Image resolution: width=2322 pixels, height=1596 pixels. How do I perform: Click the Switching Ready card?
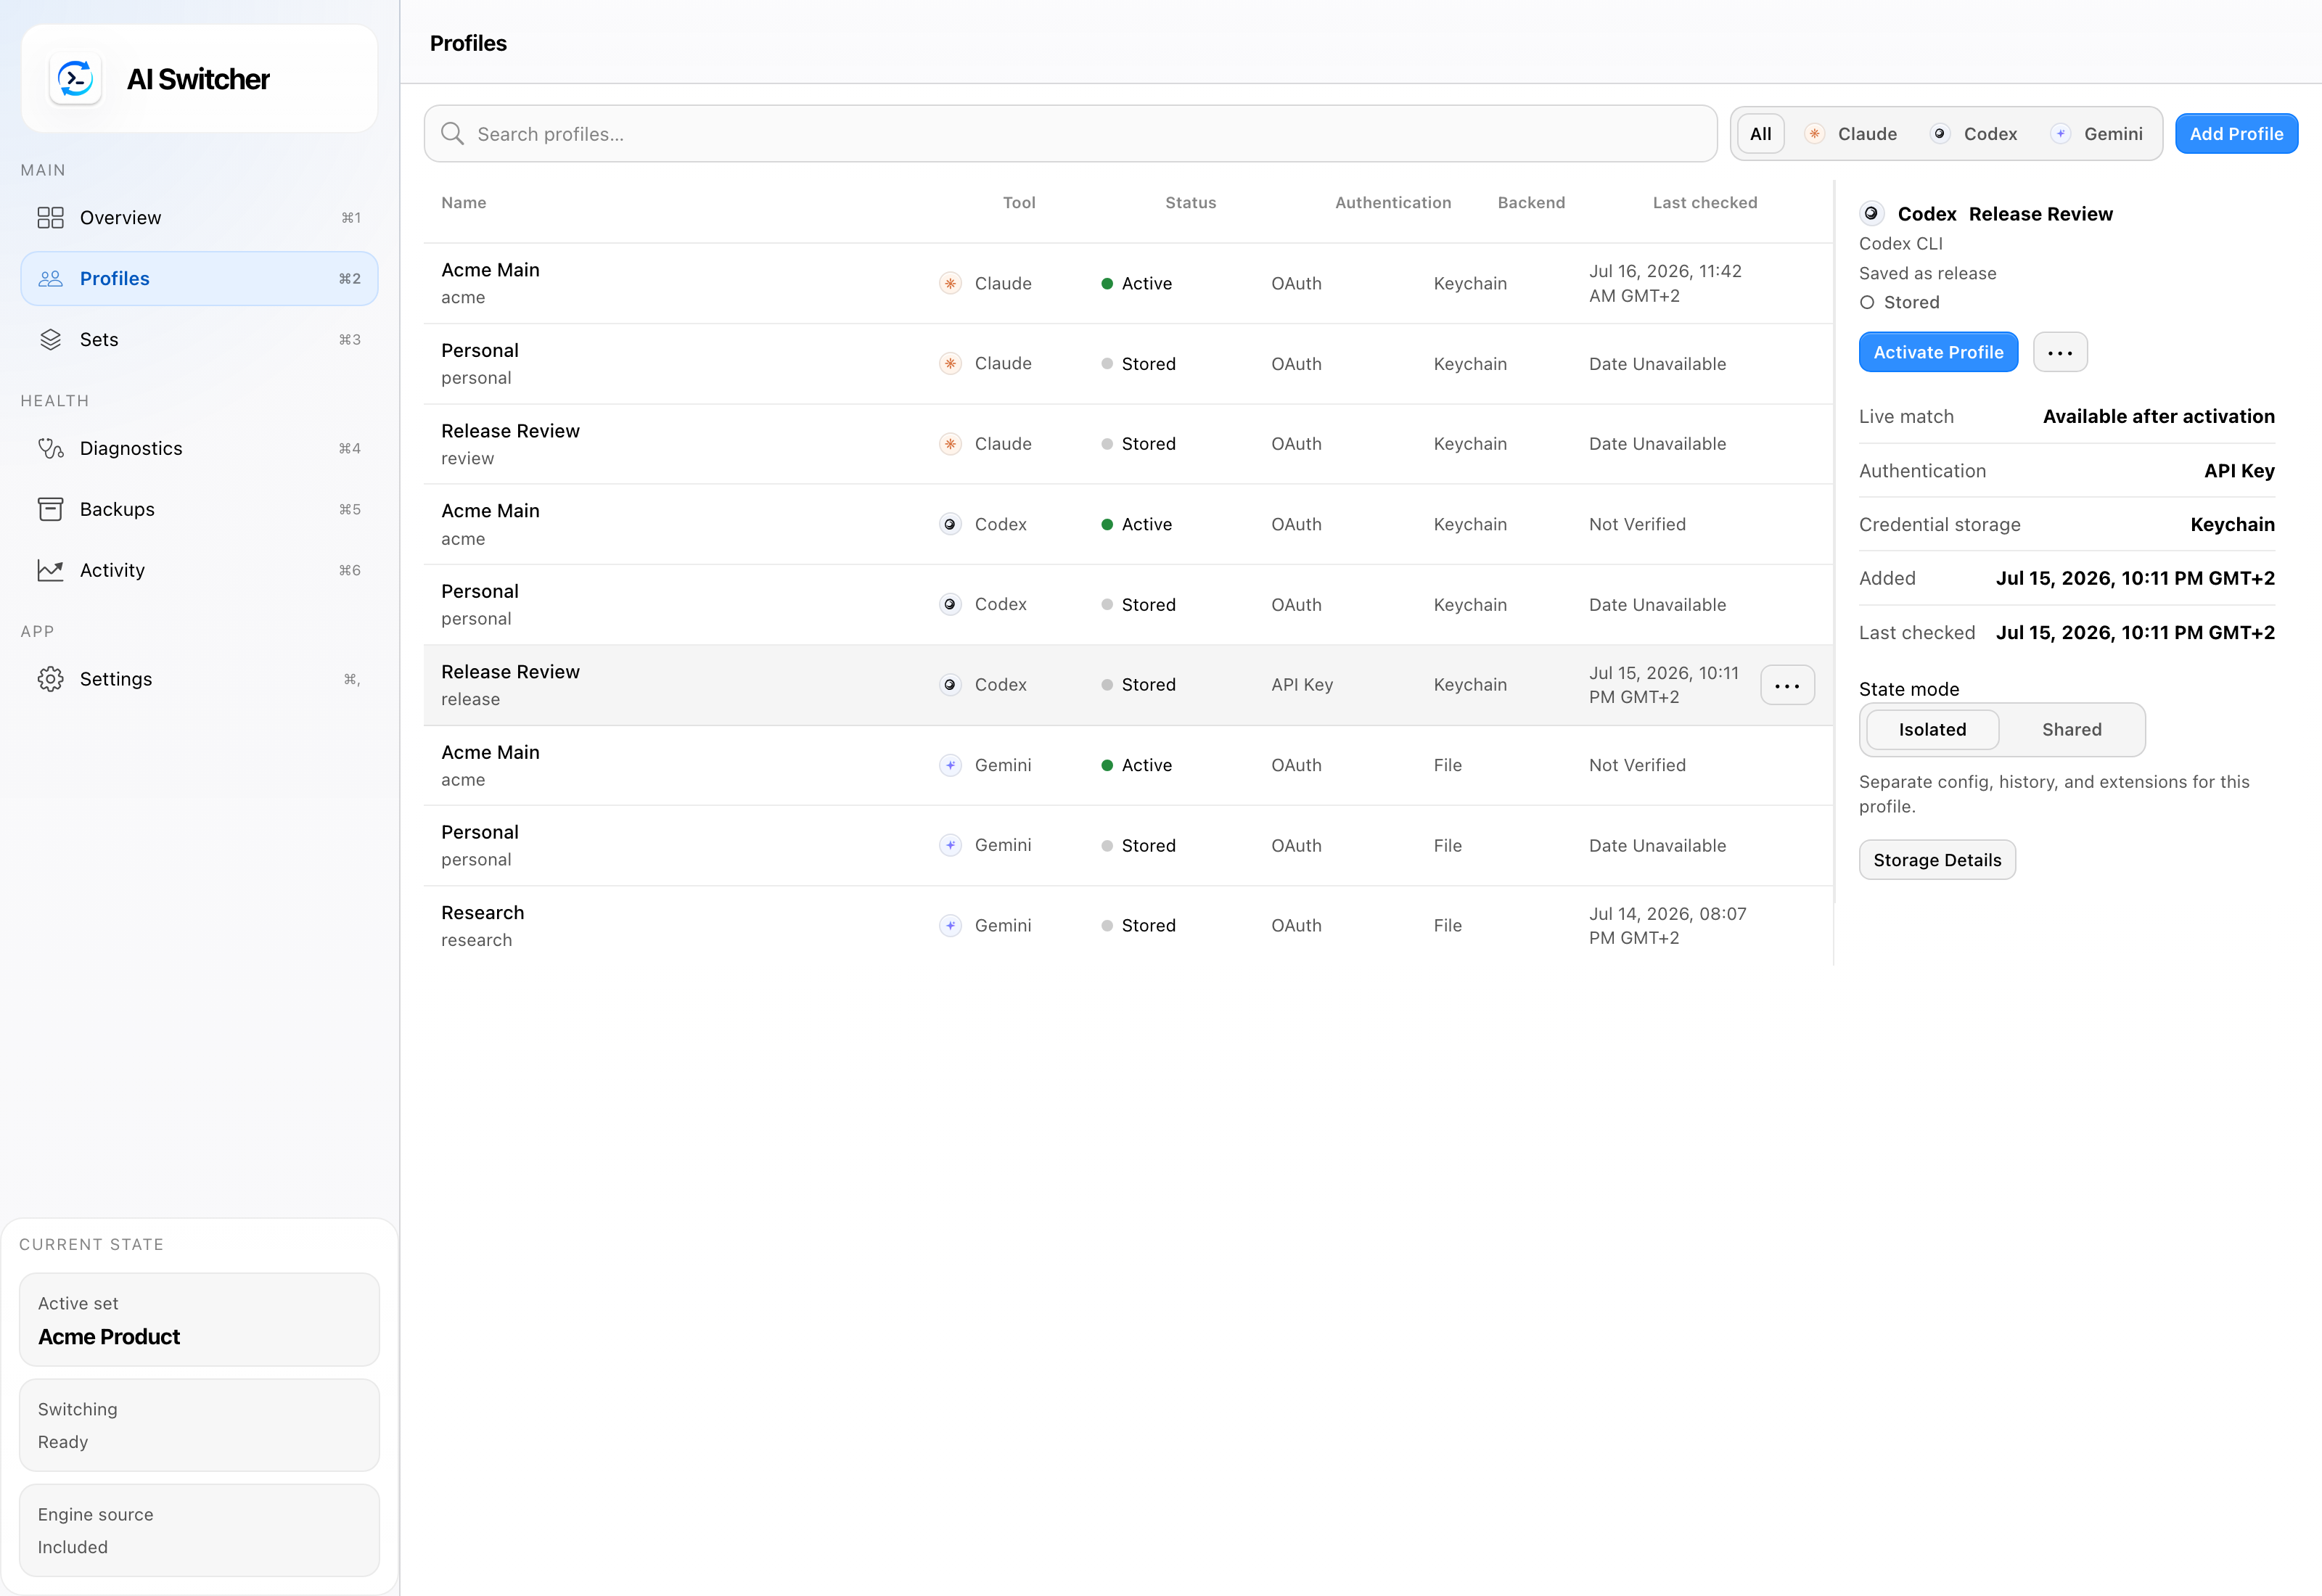click(199, 1425)
